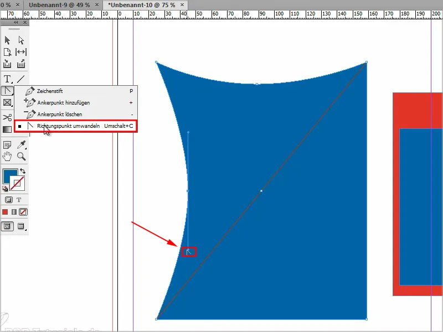The image size is (443, 332).
Task: Choose Ankerpunkt löschen from flyout
Action: 76,115
